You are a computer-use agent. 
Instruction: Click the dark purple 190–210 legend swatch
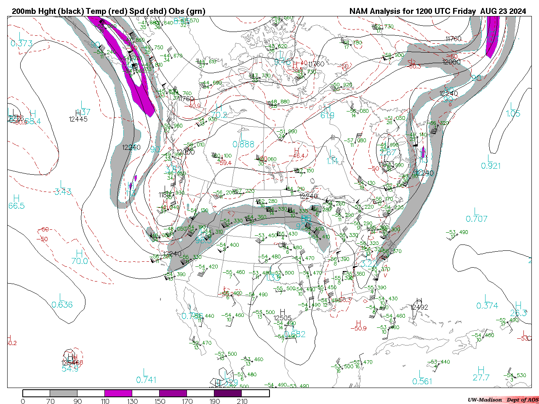pyautogui.click(x=228, y=393)
